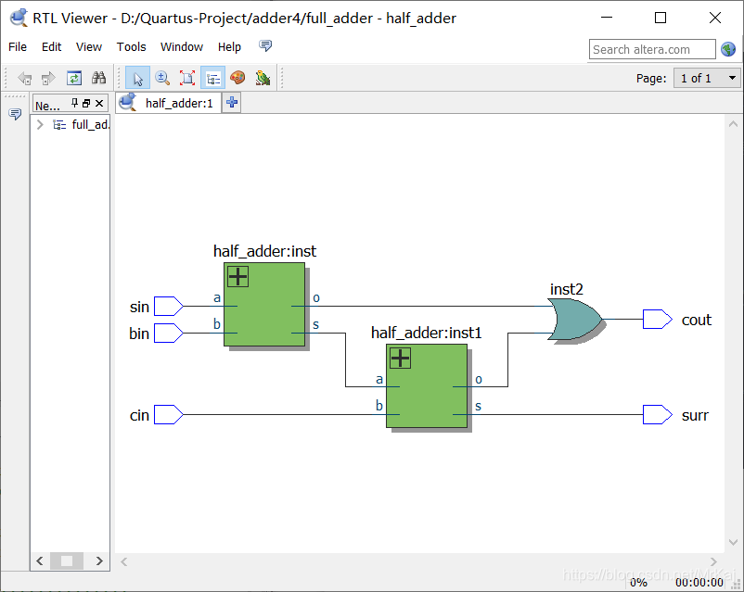Click the navigator scrollbar's left arrow
This screenshot has width=744, height=592.
click(40, 561)
